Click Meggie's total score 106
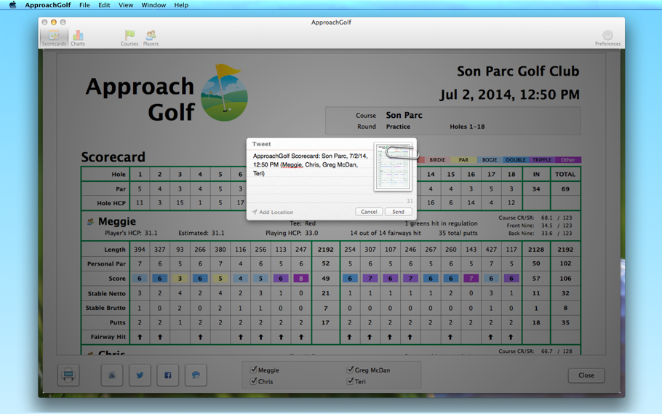The width and height of the screenshot is (662, 414). (565, 279)
